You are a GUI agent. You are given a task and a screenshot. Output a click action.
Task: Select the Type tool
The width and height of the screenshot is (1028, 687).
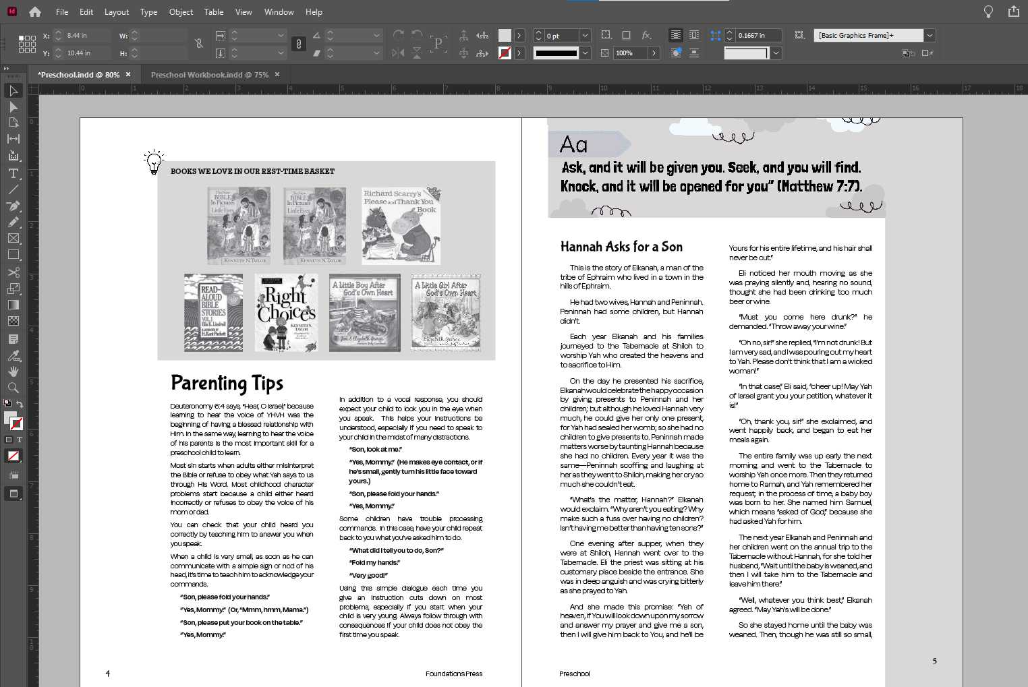(x=13, y=173)
